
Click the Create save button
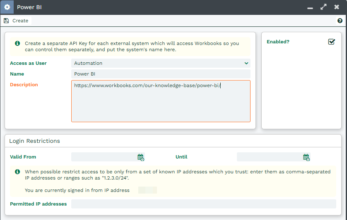(x=16, y=21)
